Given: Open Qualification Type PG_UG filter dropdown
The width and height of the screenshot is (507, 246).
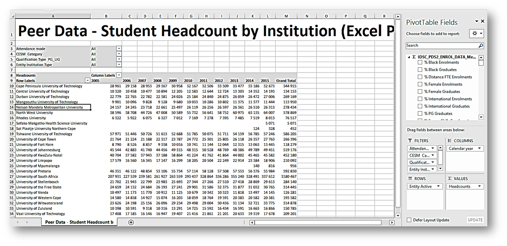Looking at the screenshot, I should 119,59.
